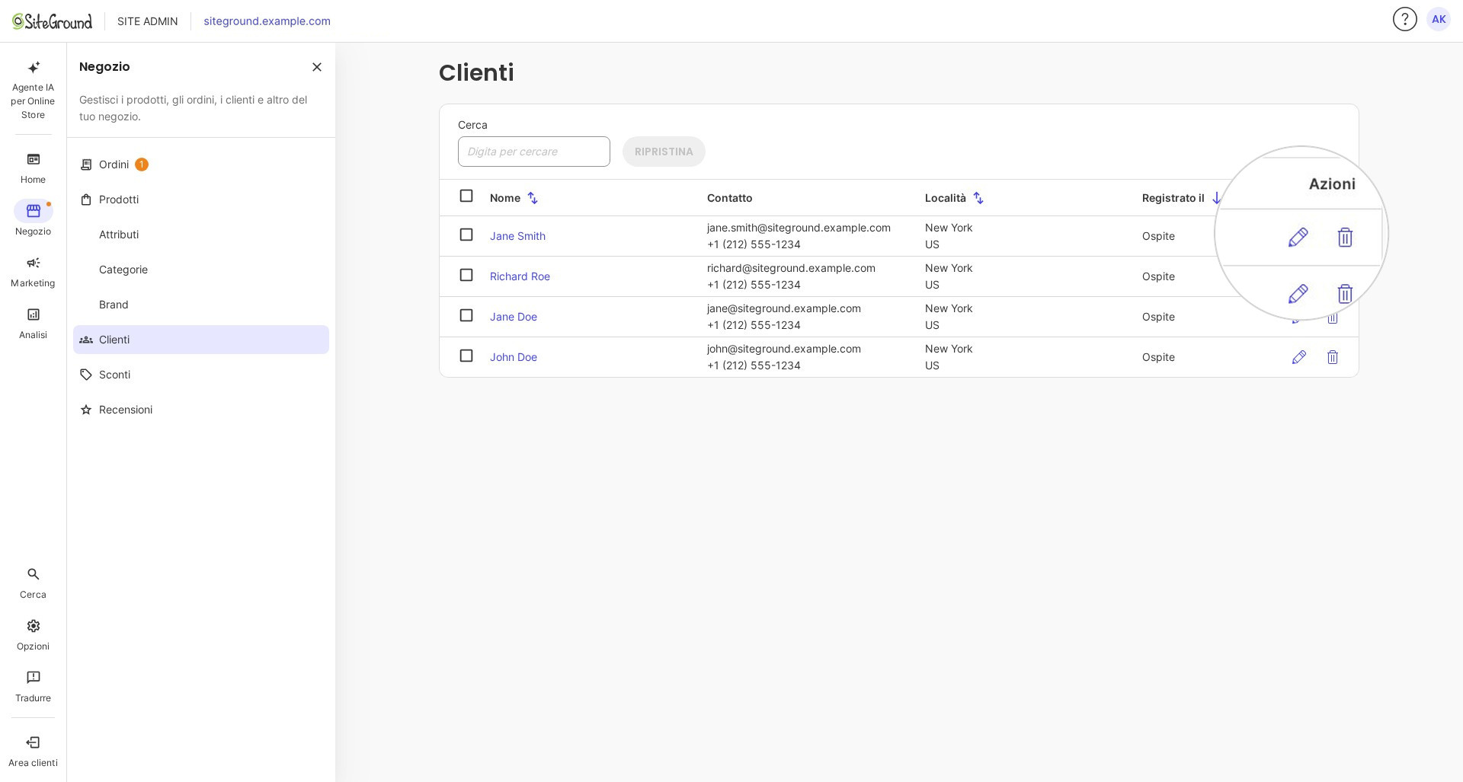
Task: Select the Negozio store icon
Action: 33,211
